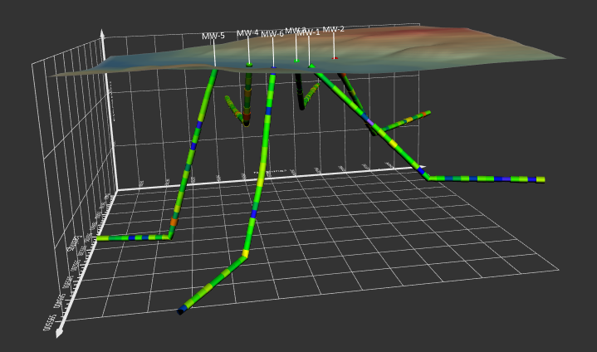
Task: Click the MW-2 well label
Action: (x=334, y=29)
